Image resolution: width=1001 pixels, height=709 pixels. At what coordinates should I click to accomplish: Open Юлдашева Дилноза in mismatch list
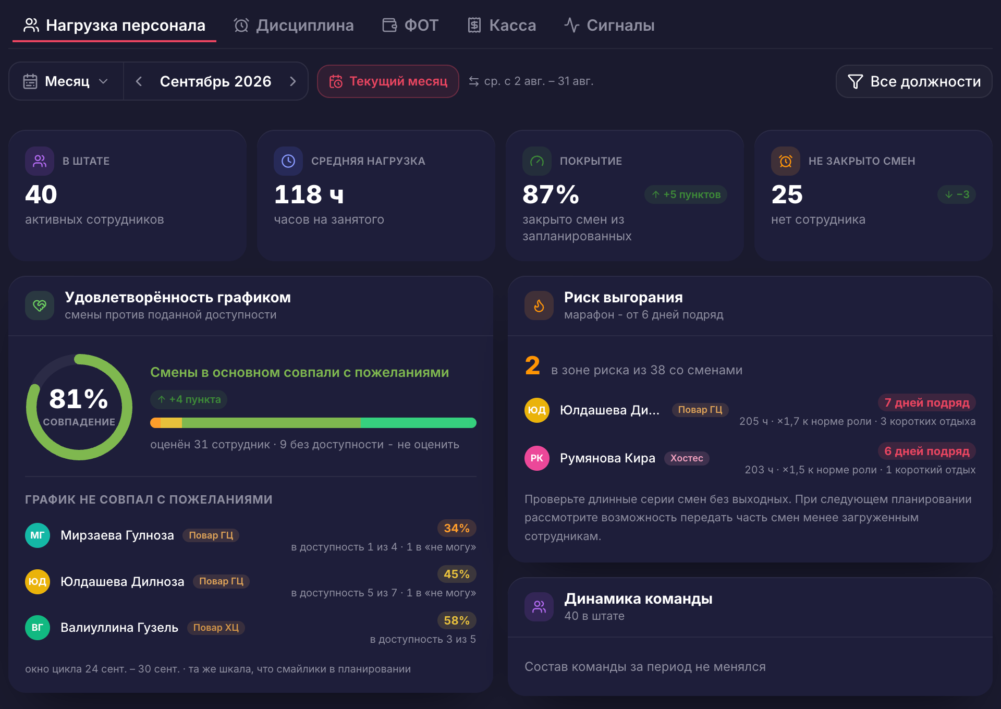coord(251,582)
